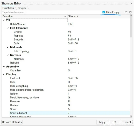Screen dimensions: 134x126
Task: Click the save shortcuts icon
Action: 130,12
